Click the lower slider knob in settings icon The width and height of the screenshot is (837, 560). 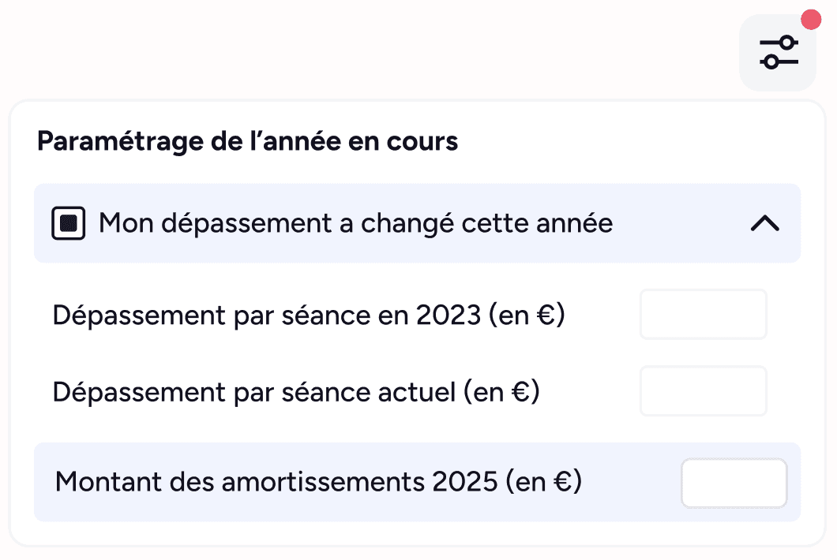[771, 62]
